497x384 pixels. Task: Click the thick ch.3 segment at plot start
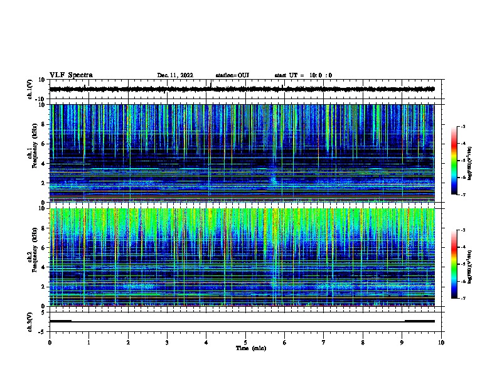pos(60,321)
